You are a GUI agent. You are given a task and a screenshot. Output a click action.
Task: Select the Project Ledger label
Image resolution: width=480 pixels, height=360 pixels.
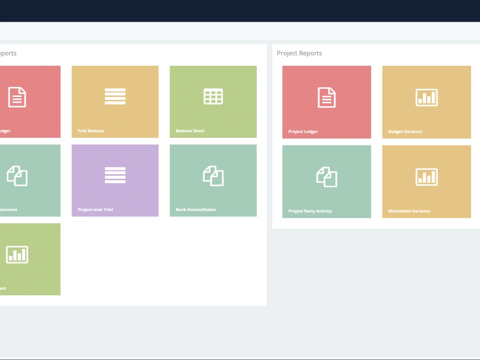[303, 132]
